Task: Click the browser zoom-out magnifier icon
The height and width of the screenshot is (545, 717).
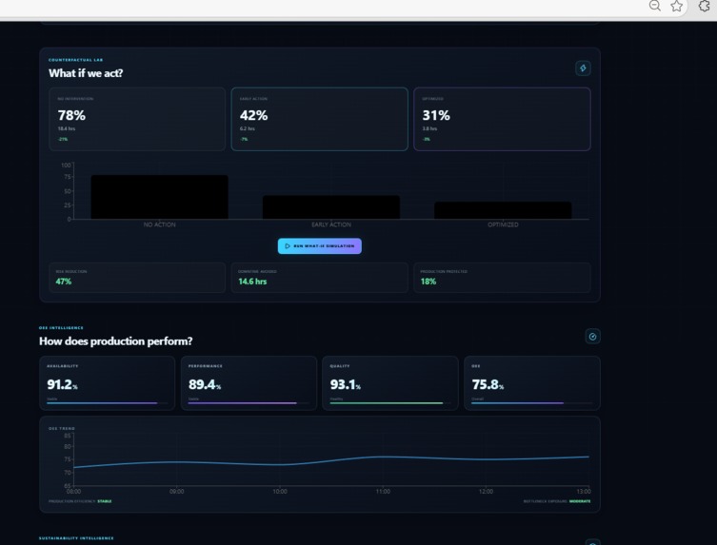Action: 655,6
